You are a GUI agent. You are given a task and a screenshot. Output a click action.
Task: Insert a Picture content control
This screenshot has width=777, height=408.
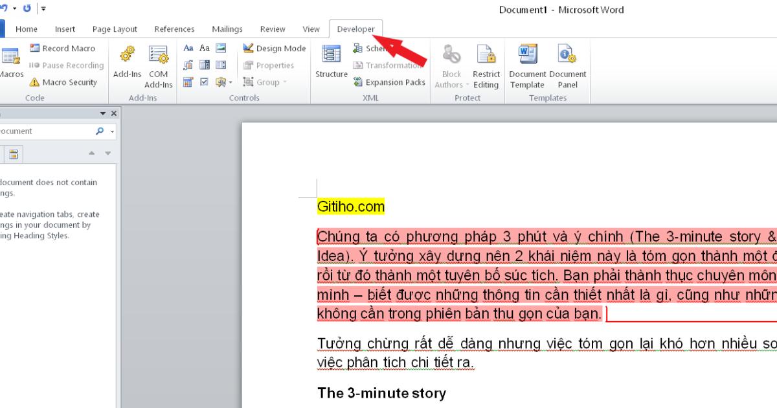click(220, 47)
